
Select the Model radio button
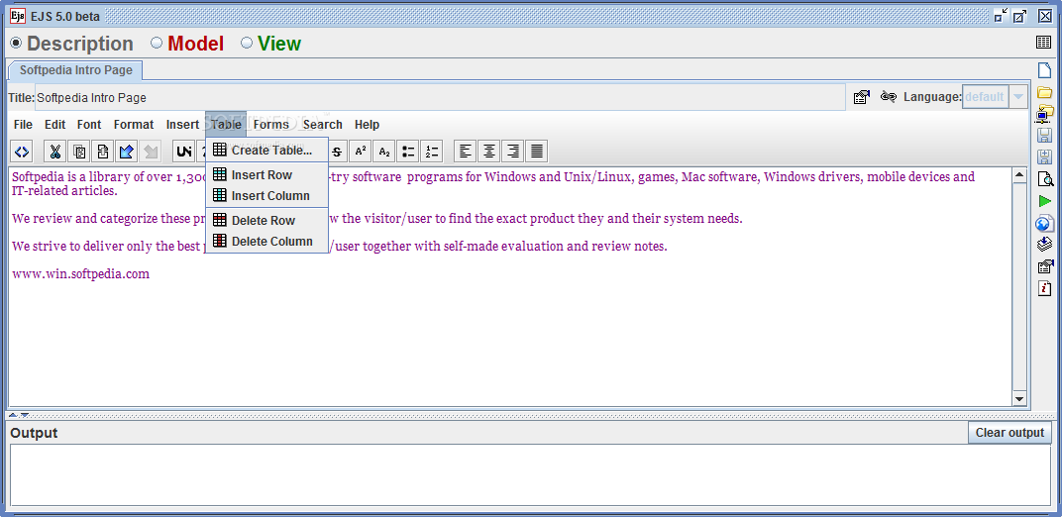[x=157, y=44]
